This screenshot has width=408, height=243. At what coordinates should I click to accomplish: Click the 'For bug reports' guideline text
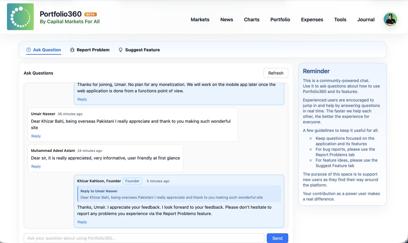345,152
